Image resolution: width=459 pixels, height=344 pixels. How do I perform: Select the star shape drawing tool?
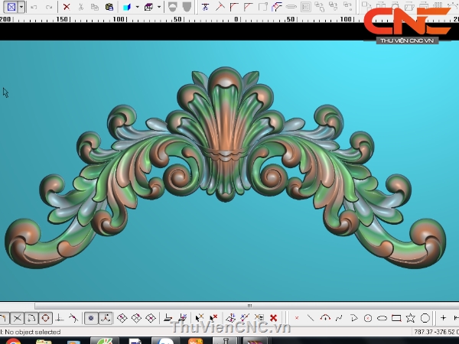pos(411,318)
